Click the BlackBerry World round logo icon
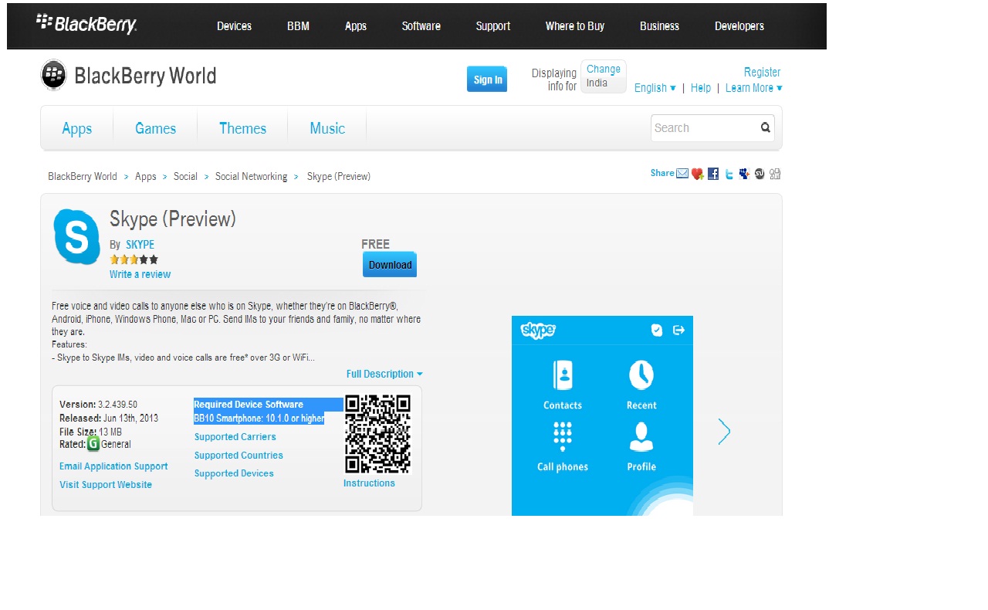Screen dimensions: 988x610 53,75
